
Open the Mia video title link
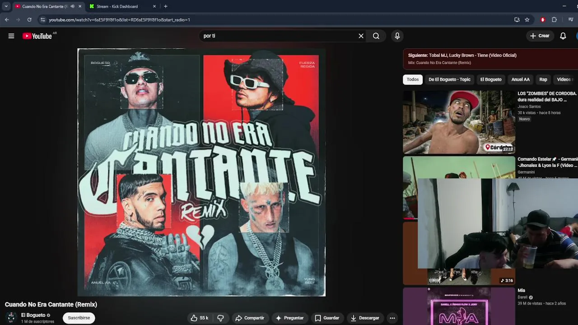pos(522,291)
